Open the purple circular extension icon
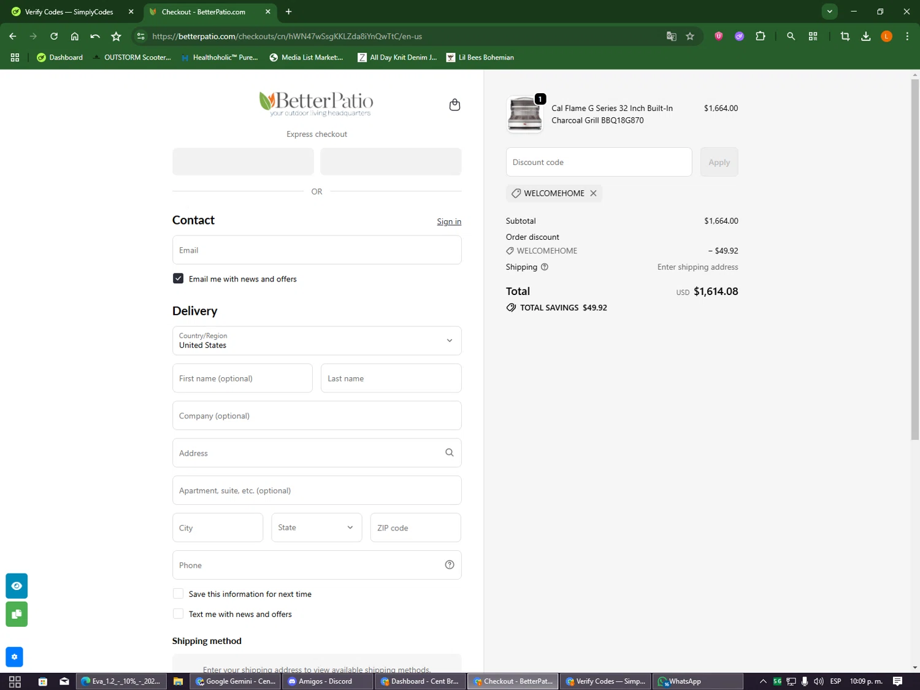 pyautogui.click(x=740, y=36)
